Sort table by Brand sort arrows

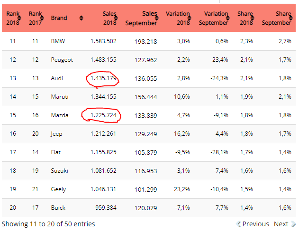pos(82,18)
